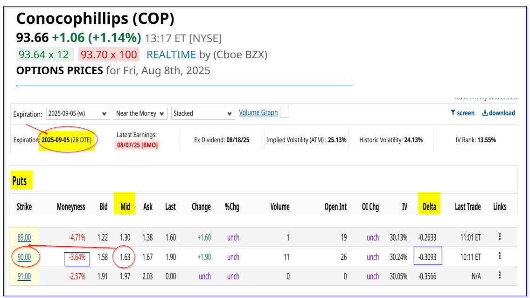Sort by OI Chg column header
The height and width of the screenshot is (298, 530).
(370, 207)
